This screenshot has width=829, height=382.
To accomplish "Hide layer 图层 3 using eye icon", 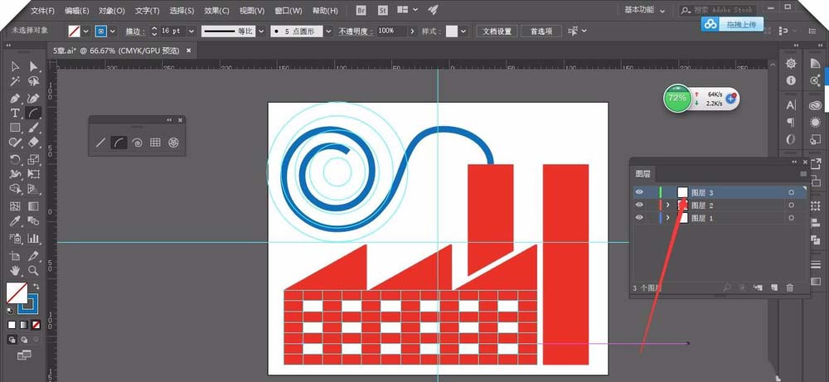I will click(639, 192).
